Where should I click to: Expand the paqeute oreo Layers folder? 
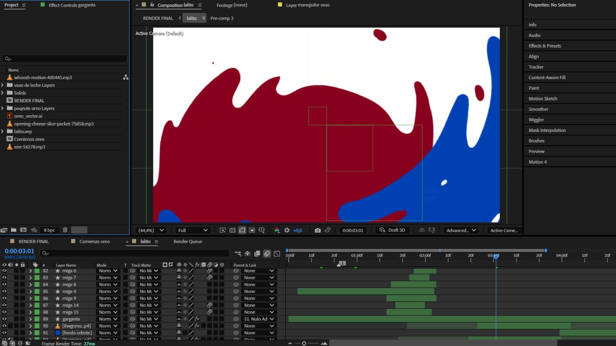coord(3,108)
